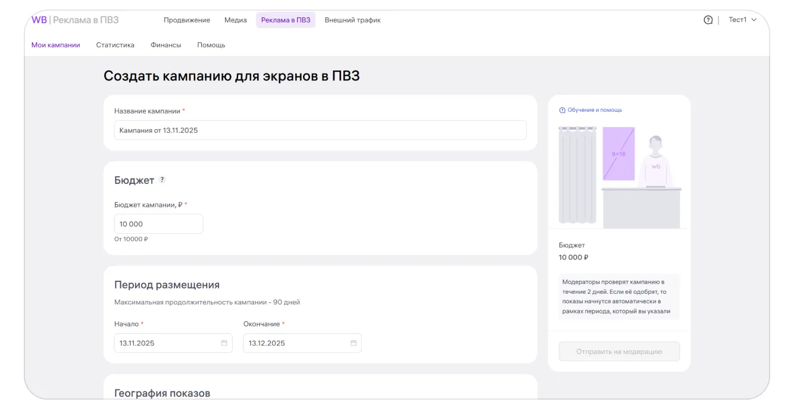Switch to the Статистика tab
The image size is (800, 408).
115,45
